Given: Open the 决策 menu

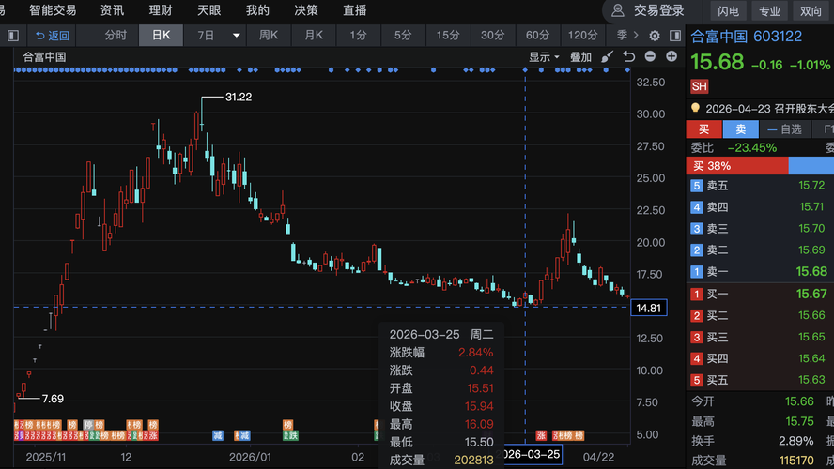Looking at the screenshot, I should [x=306, y=10].
